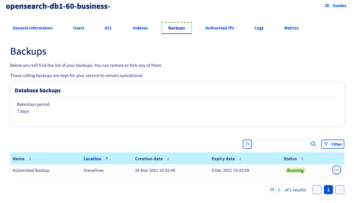Click the Filter button
354x203 pixels.
point(333,144)
